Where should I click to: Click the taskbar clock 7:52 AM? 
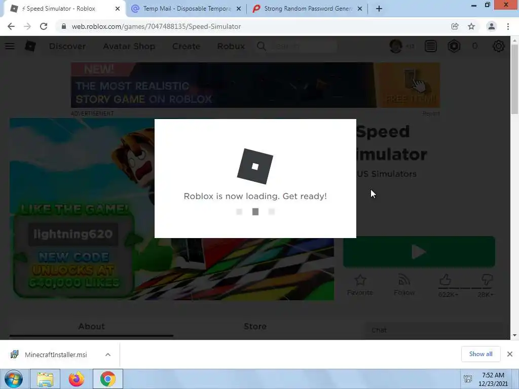point(493,375)
